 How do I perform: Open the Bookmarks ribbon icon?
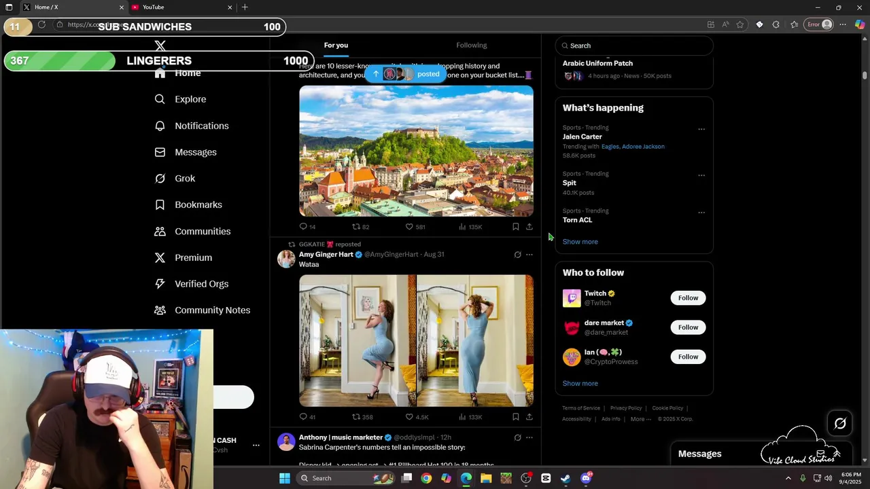(x=160, y=204)
